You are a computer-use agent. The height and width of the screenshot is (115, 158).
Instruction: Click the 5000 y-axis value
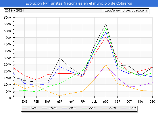pyautogui.click(x=7, y=31)
